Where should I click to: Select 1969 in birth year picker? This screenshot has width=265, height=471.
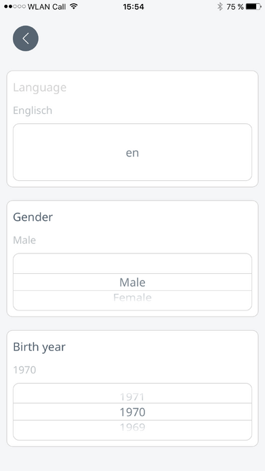[x=132, y=427]
